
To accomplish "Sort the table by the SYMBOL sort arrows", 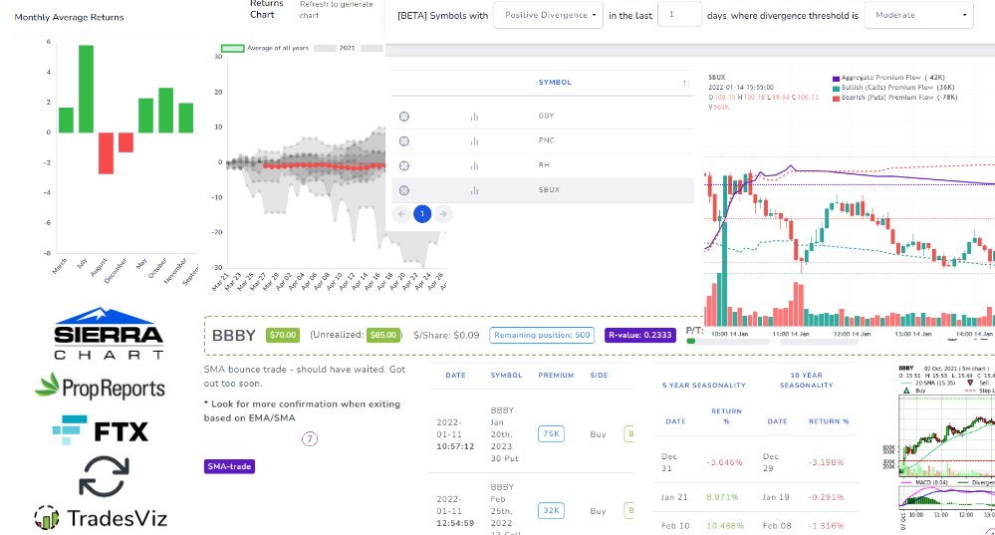I will [x=686, y=83].
